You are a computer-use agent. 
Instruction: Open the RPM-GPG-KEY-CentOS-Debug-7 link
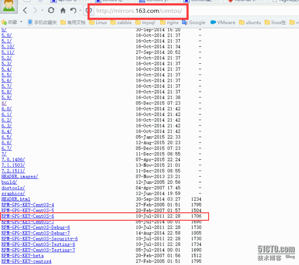pyautogui.click(x=36, y=233)
